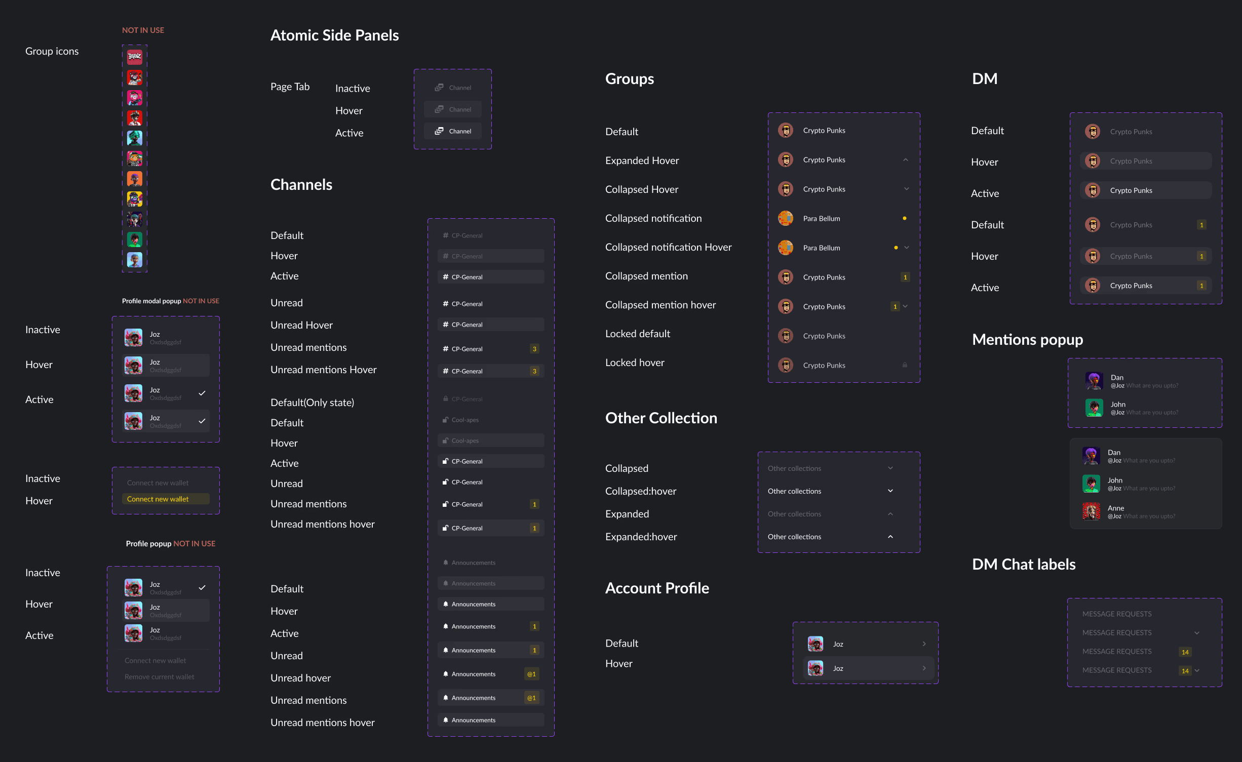Click the lock icon on Crypto Punks row
1242x762 pixels.
pos(905,365)
